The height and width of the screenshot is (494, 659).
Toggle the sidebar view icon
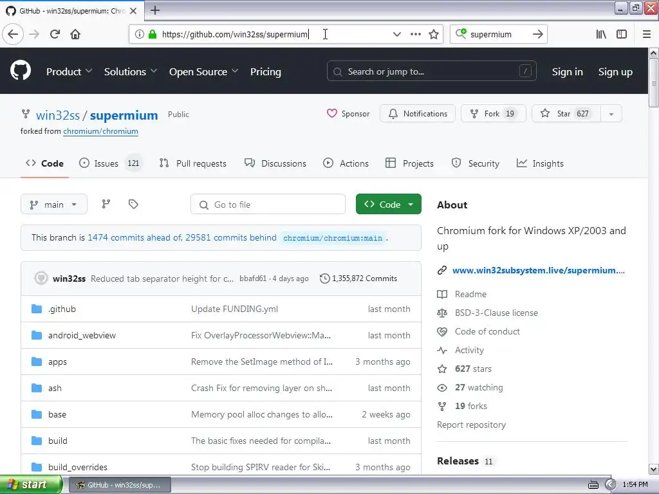click(x=622, y=34)
